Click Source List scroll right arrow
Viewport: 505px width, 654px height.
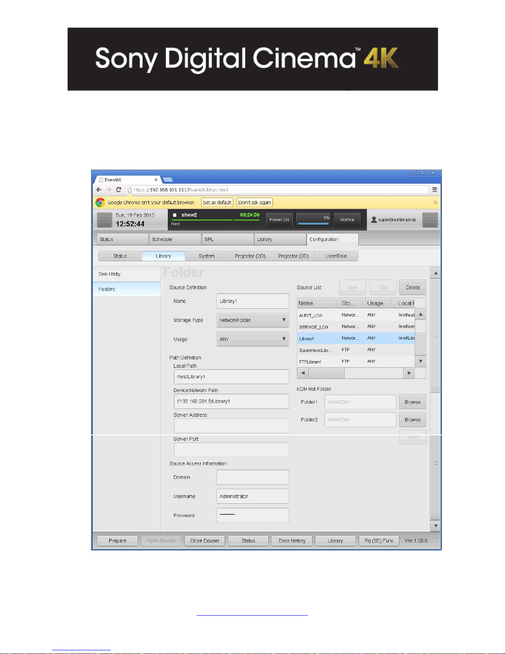click(409, 373)
